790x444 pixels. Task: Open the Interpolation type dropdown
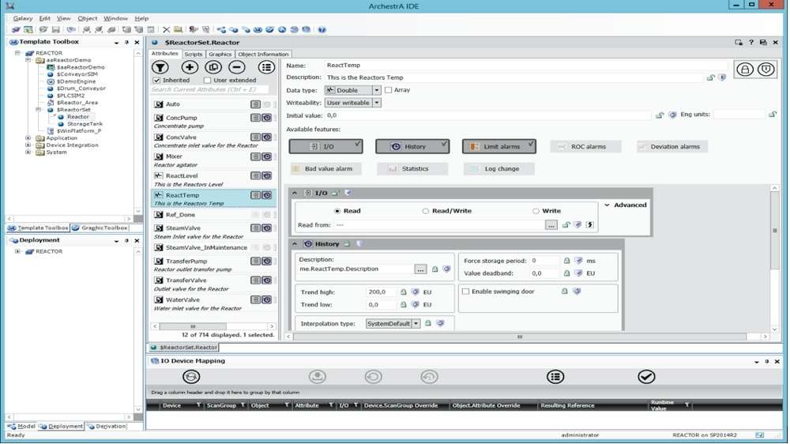pos(416,324)
